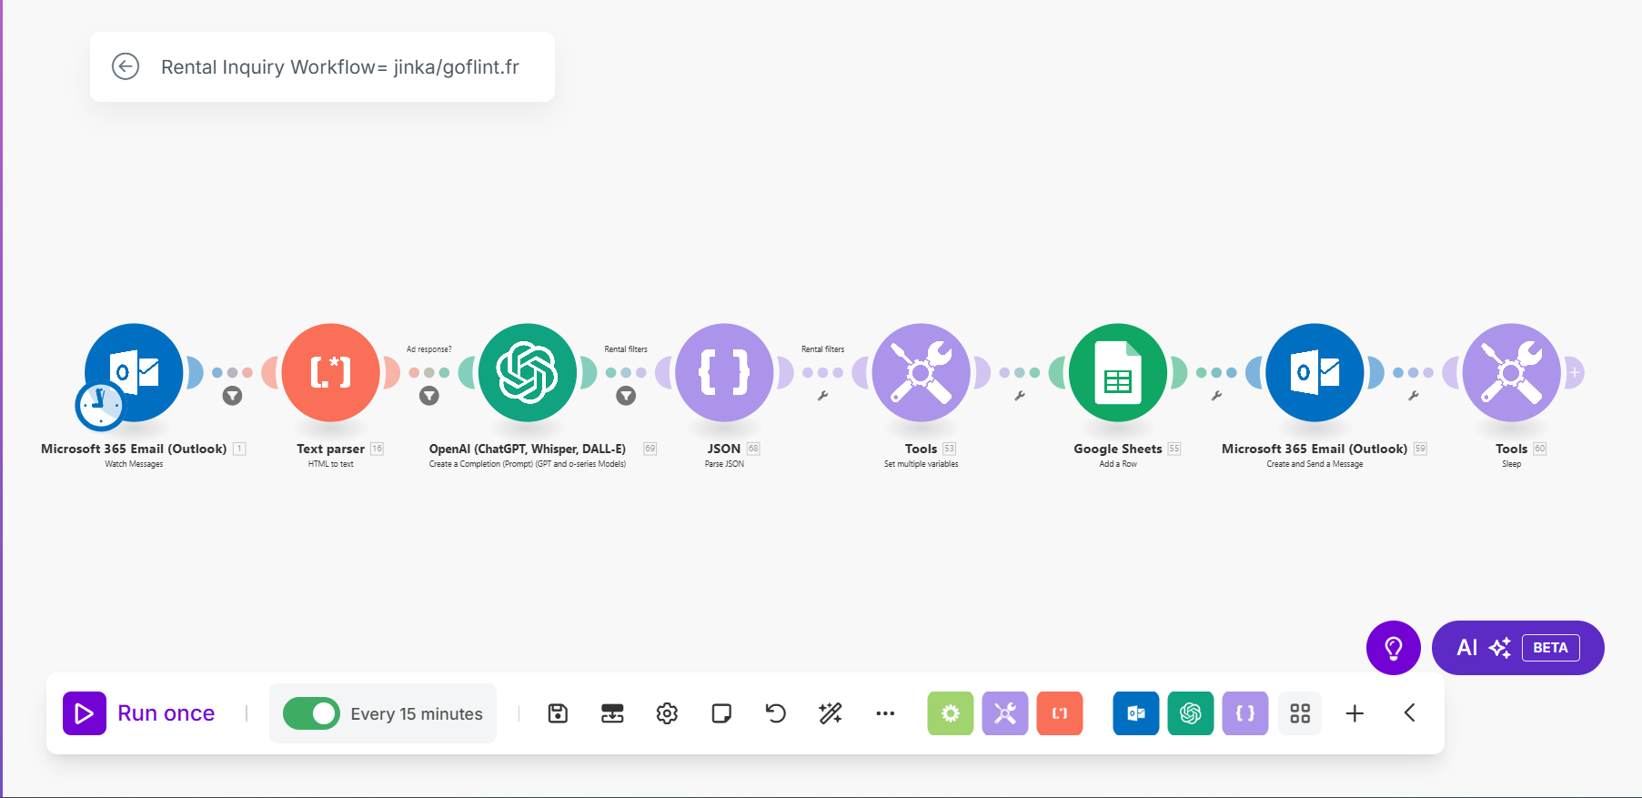Click the 'Ad response?' filter label
The height and width of the screenshot is (798, 1642).
pos(428,349)
